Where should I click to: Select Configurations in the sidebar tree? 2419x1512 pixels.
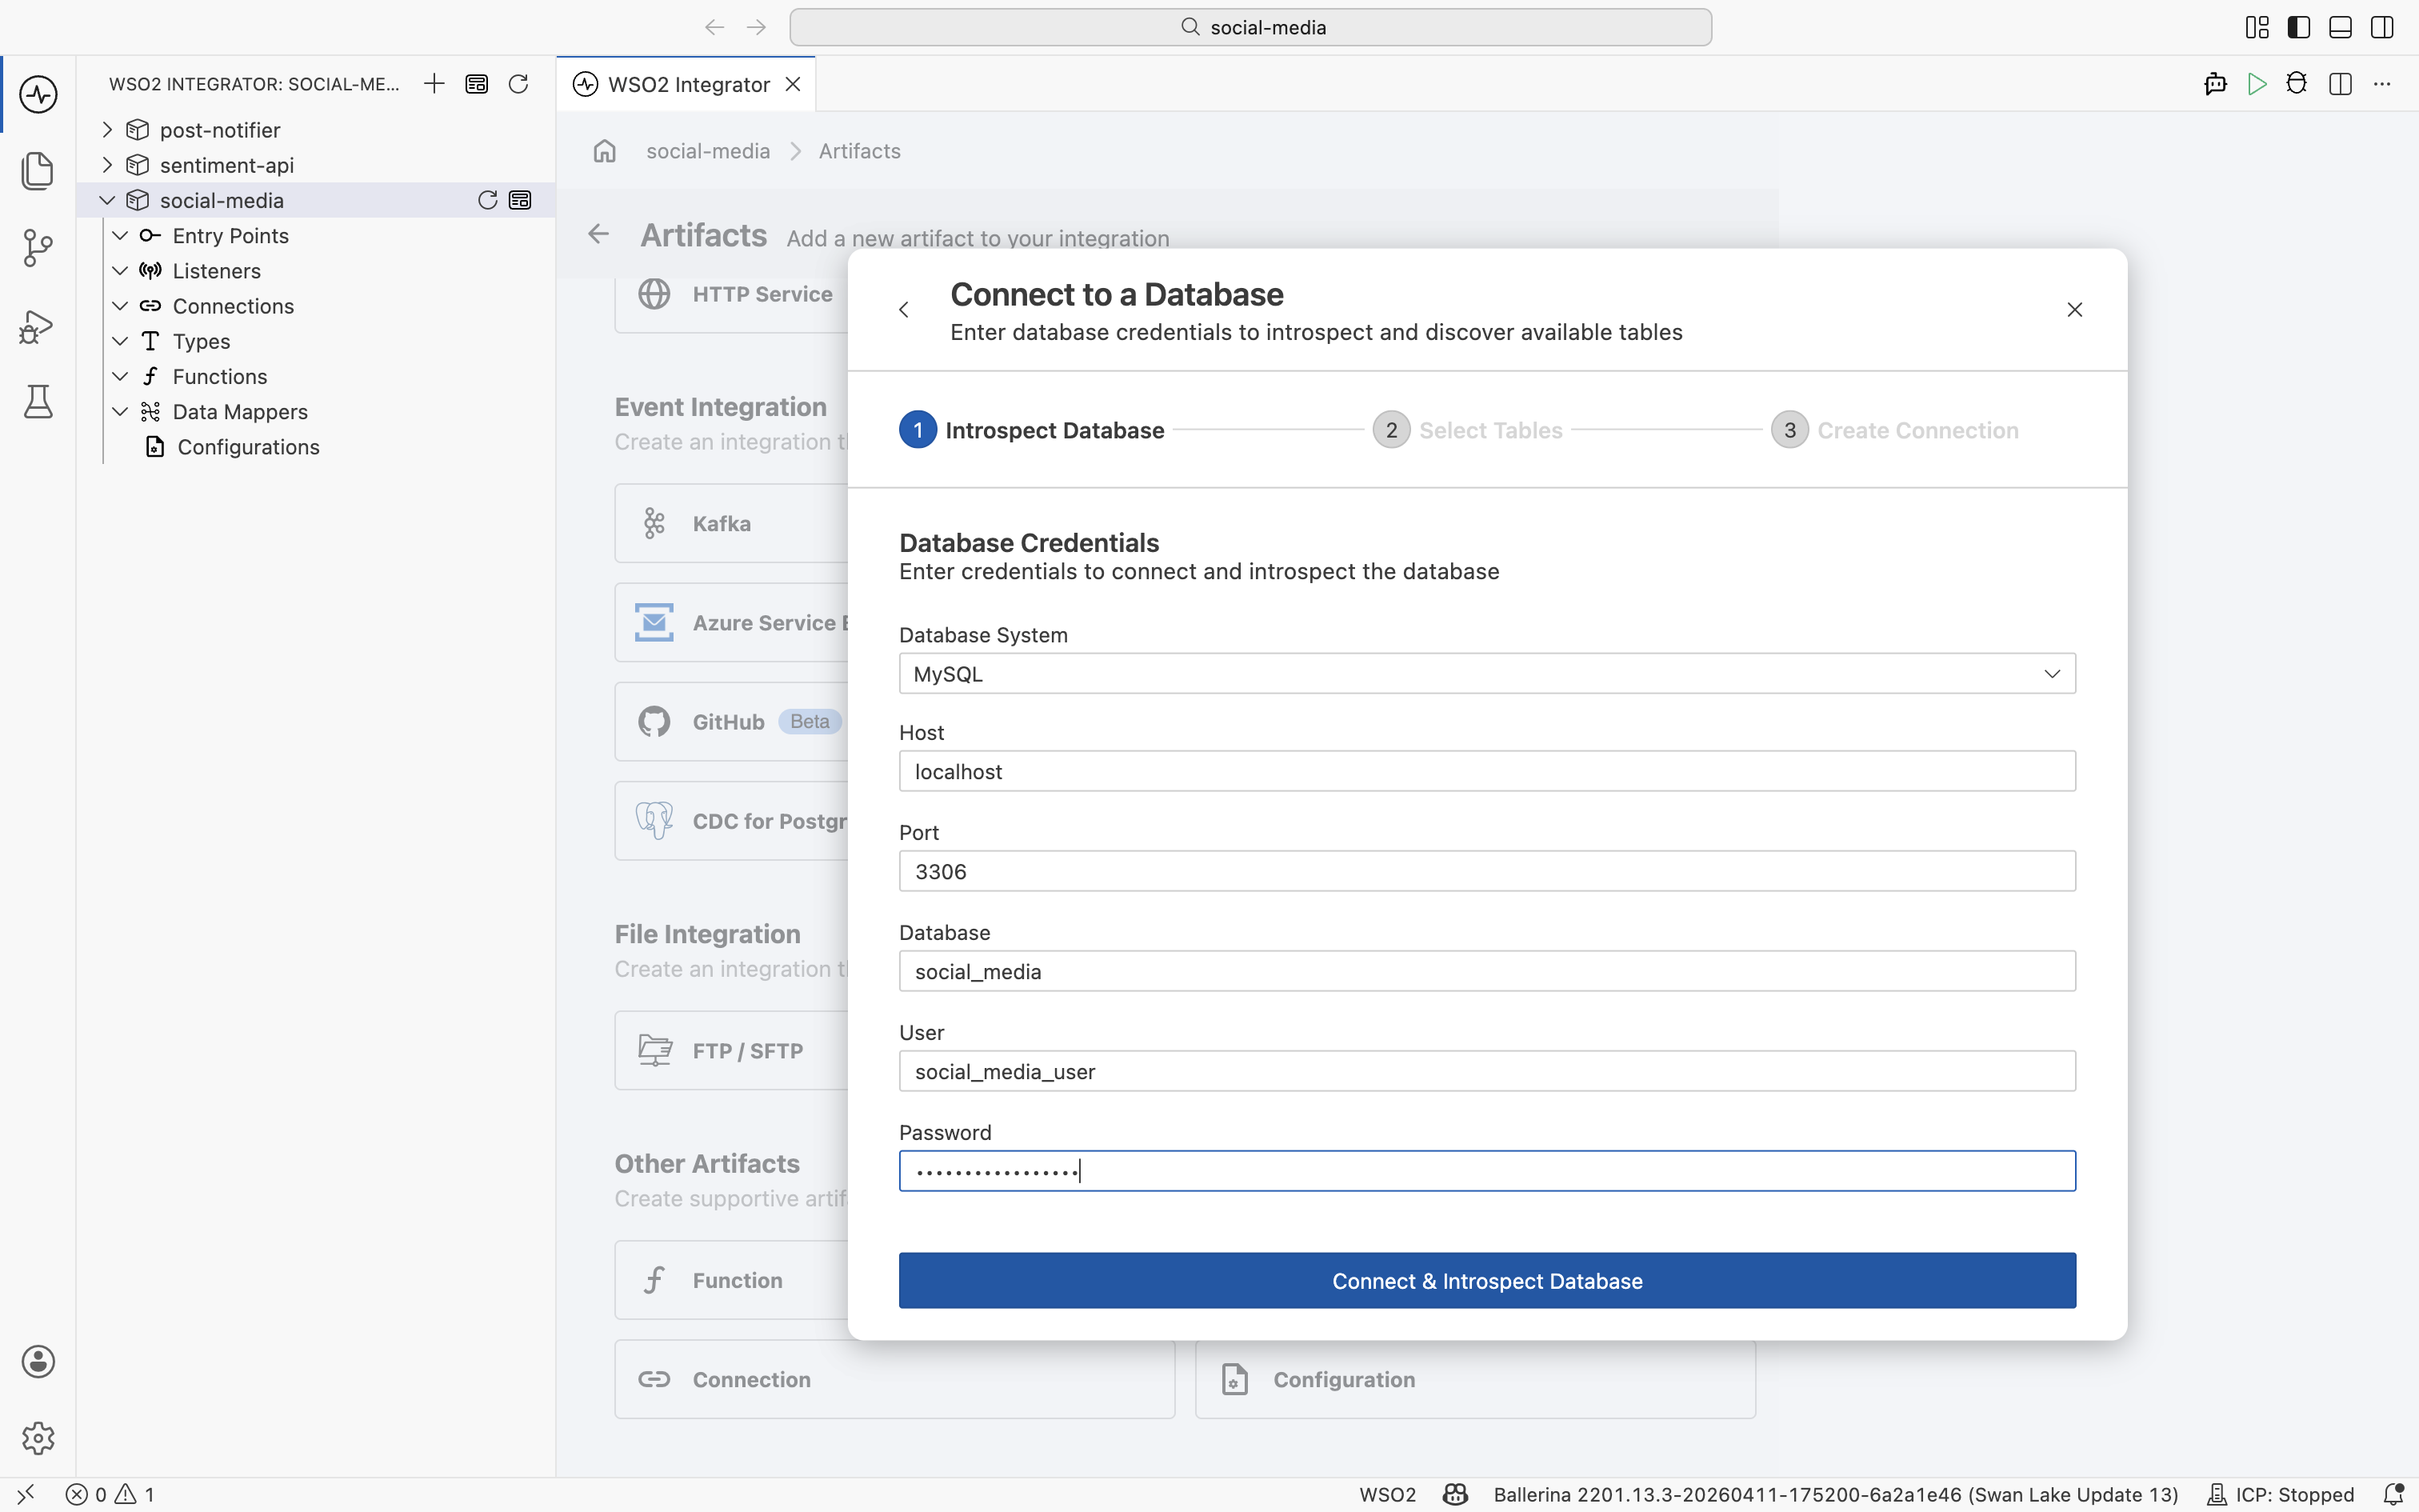pyautogui.click(x=248, y=447)
